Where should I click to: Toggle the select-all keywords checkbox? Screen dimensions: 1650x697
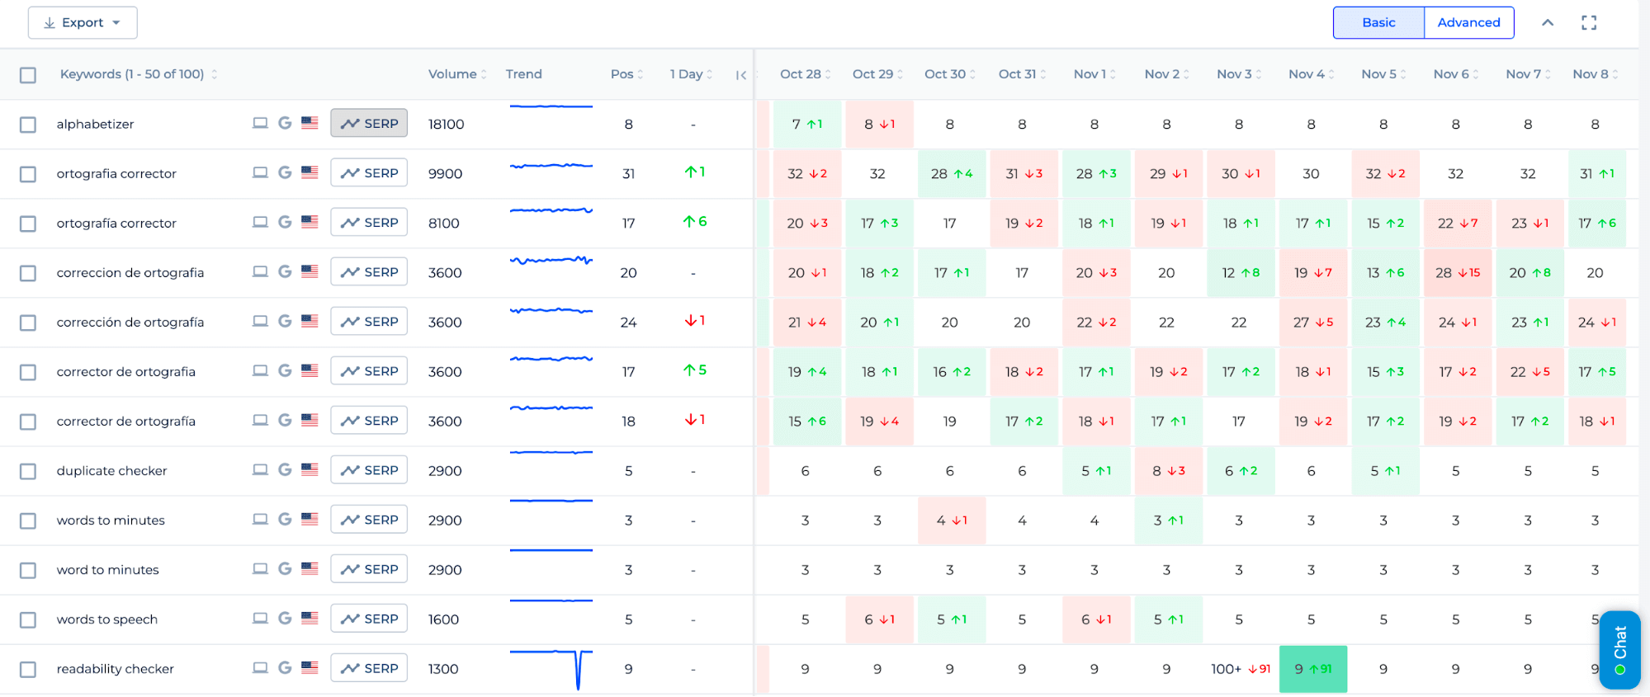[28, 75]
